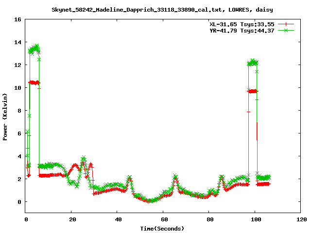Click the chart title with the Skynet filename
The height and width of the screenshot is (233, 311).
coord(162,10)
